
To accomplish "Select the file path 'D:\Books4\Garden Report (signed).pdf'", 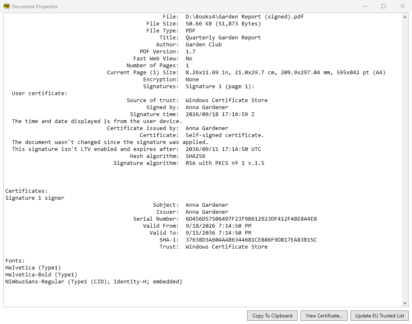I will point(244,17).
